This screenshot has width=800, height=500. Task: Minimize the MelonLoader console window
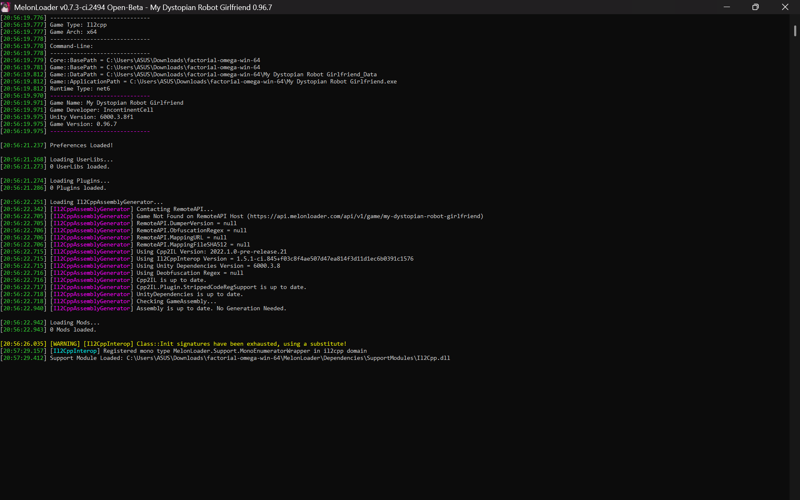pos(727,7)
